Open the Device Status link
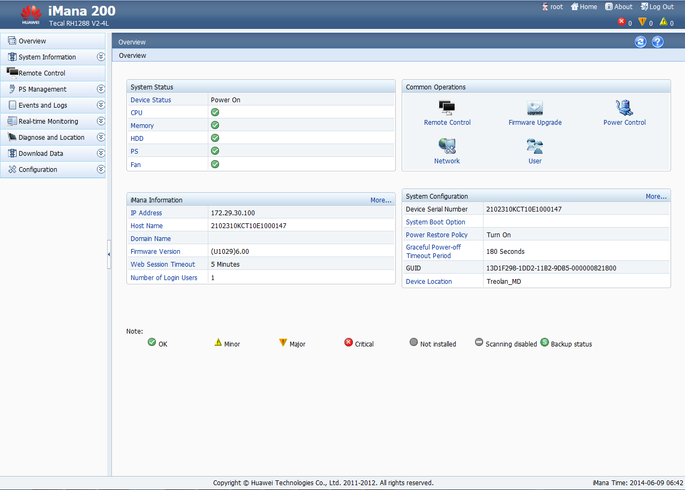Screen dimensions: 685x490 [x=151, y=100]
